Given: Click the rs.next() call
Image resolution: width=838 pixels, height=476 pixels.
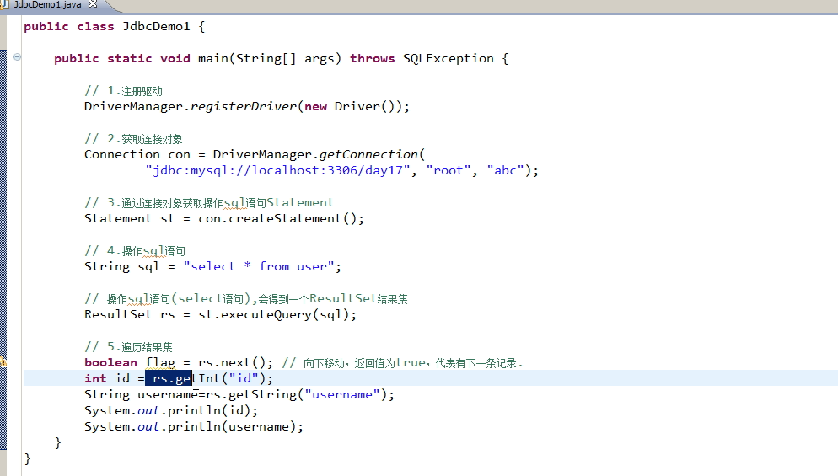Looking at the screenshot, I should (x=232, y=363).
